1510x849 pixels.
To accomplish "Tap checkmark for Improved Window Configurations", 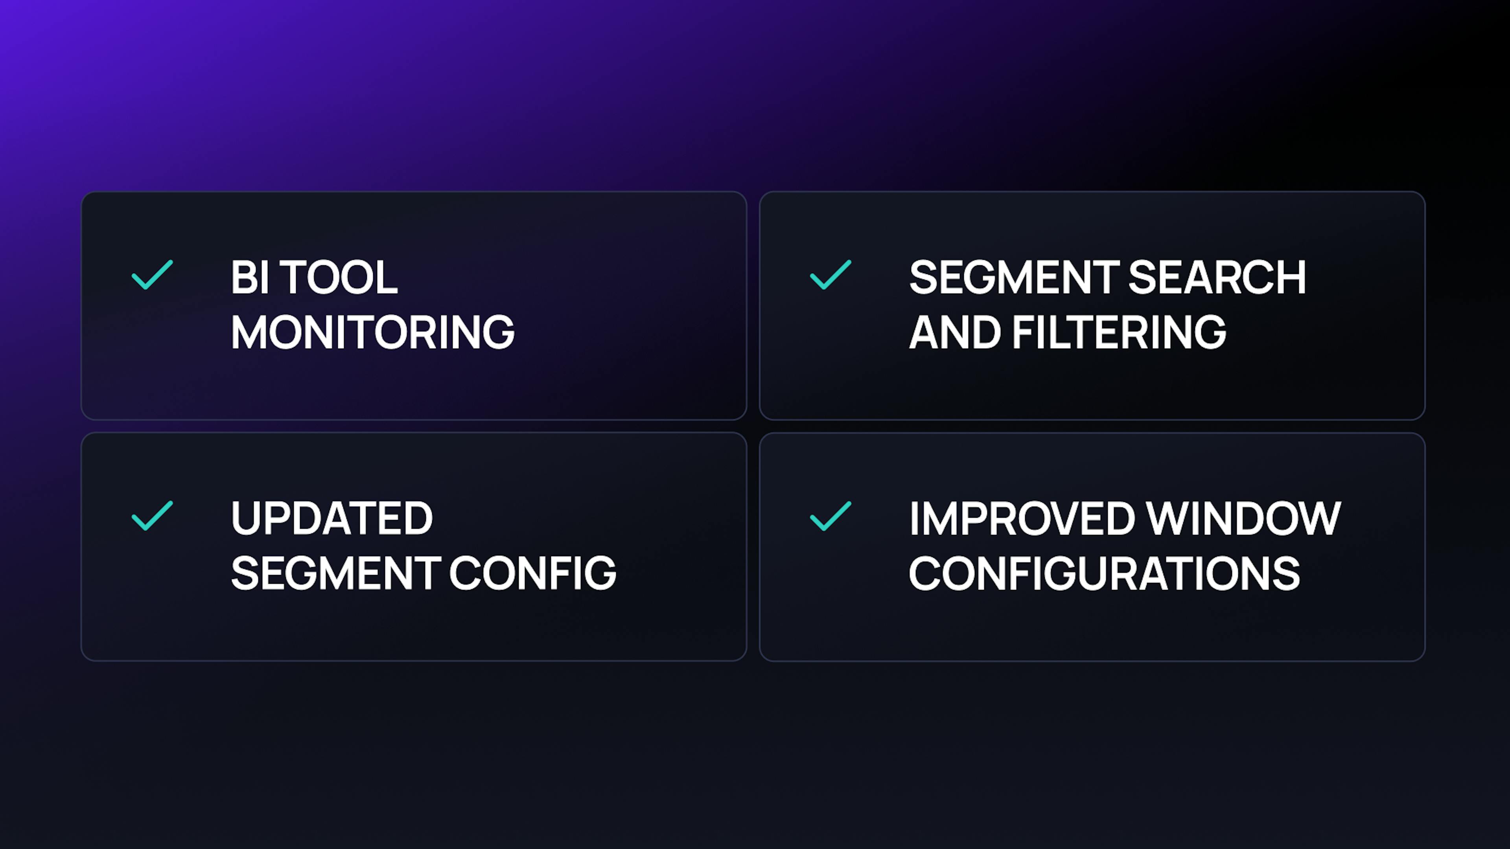I will coord(830,516).
